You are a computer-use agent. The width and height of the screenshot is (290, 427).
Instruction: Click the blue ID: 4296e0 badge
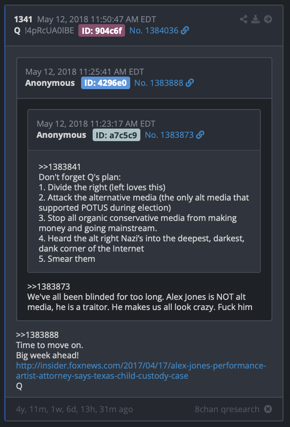pyautogui.click(x=106, y=83)
